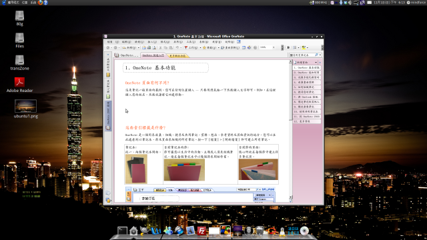Click the green notebook icon in left bar
Viewport: 427px width, 240px height.
tap(108, 96)
